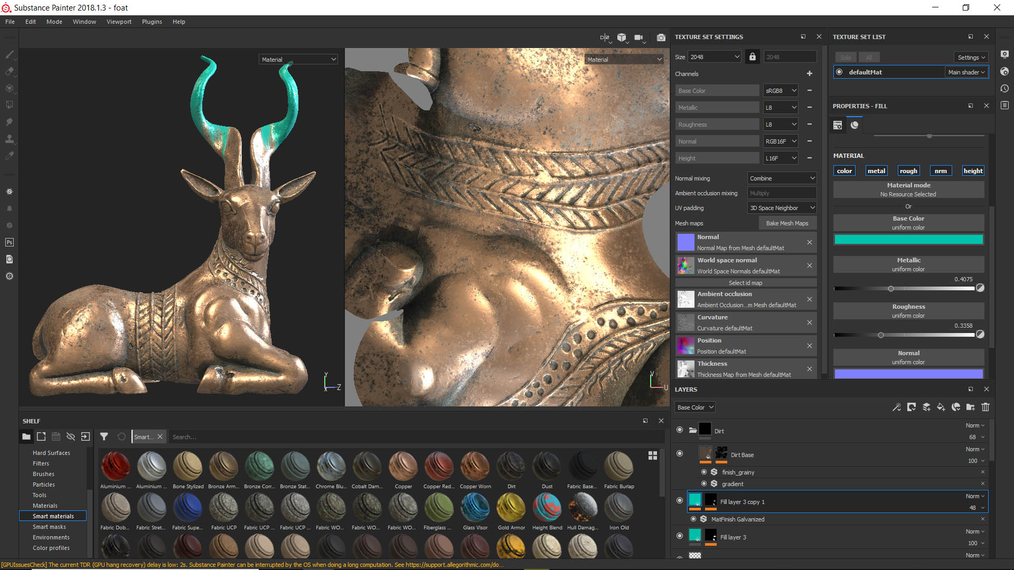Select the Paint brush tool
The height and width of the screenshot is (570, 1014).
[x=10, y=54]
